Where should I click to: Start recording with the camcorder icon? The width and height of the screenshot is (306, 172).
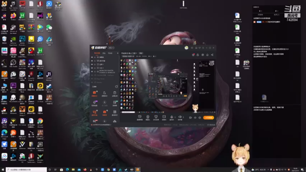point(190,118)
